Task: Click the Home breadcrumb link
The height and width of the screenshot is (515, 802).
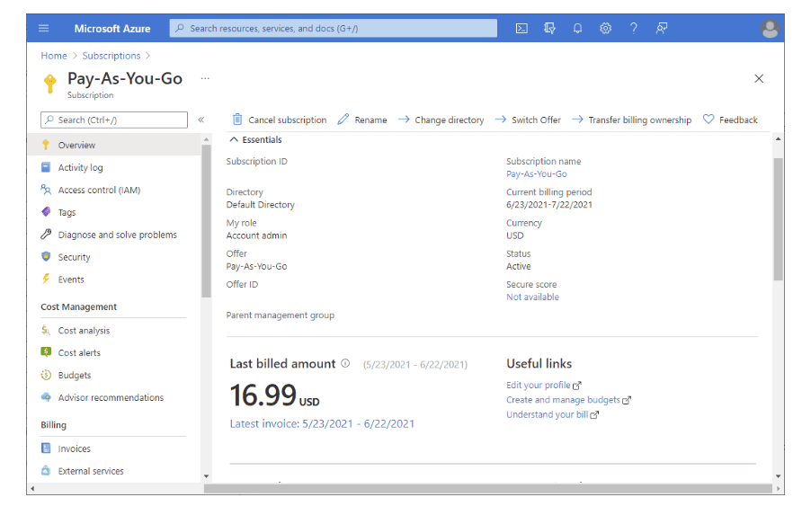Action: click(54, 56)
